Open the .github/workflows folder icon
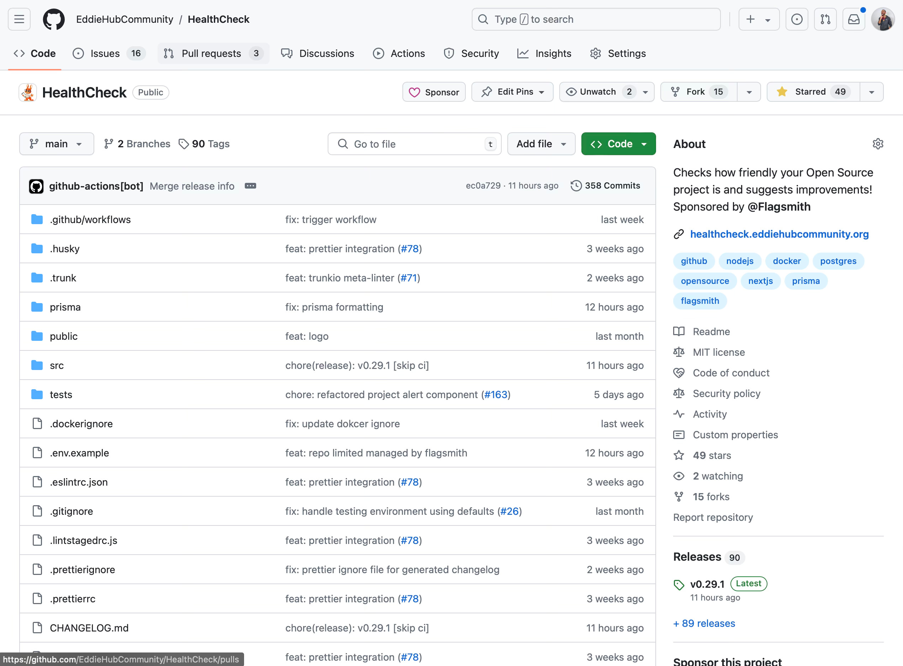The width and height of the screenshot is (903, 666). 37,219
